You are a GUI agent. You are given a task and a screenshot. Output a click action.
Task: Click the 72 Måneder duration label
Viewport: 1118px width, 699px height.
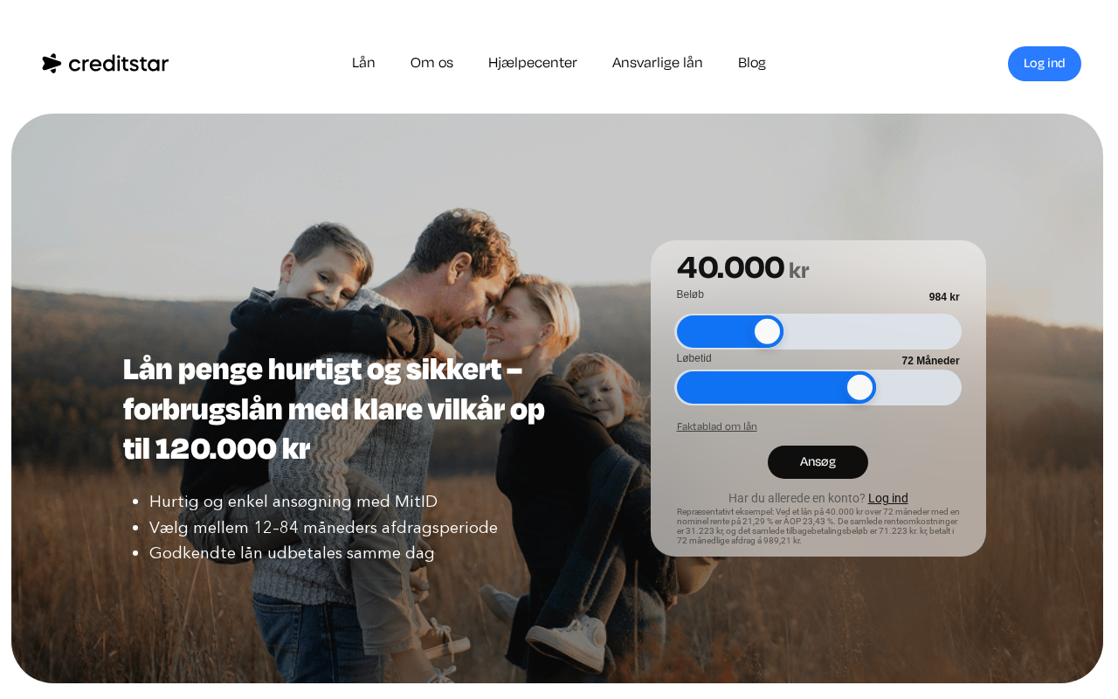click(x=930, y=361)
